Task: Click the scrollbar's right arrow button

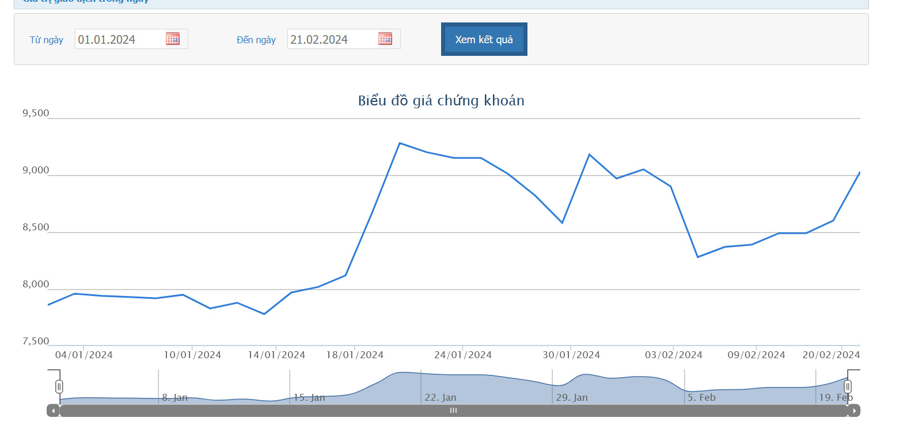Action: [854, 411]
